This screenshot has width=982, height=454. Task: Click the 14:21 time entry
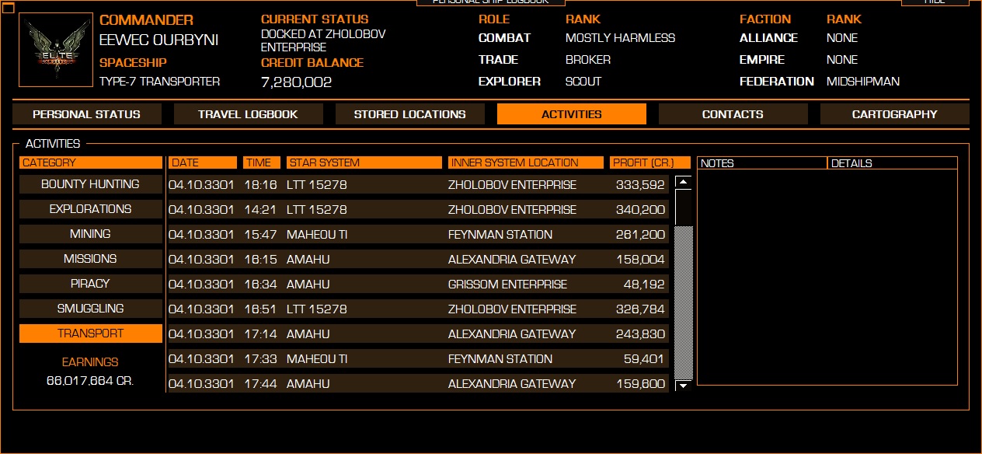click(x=261, y=210)
